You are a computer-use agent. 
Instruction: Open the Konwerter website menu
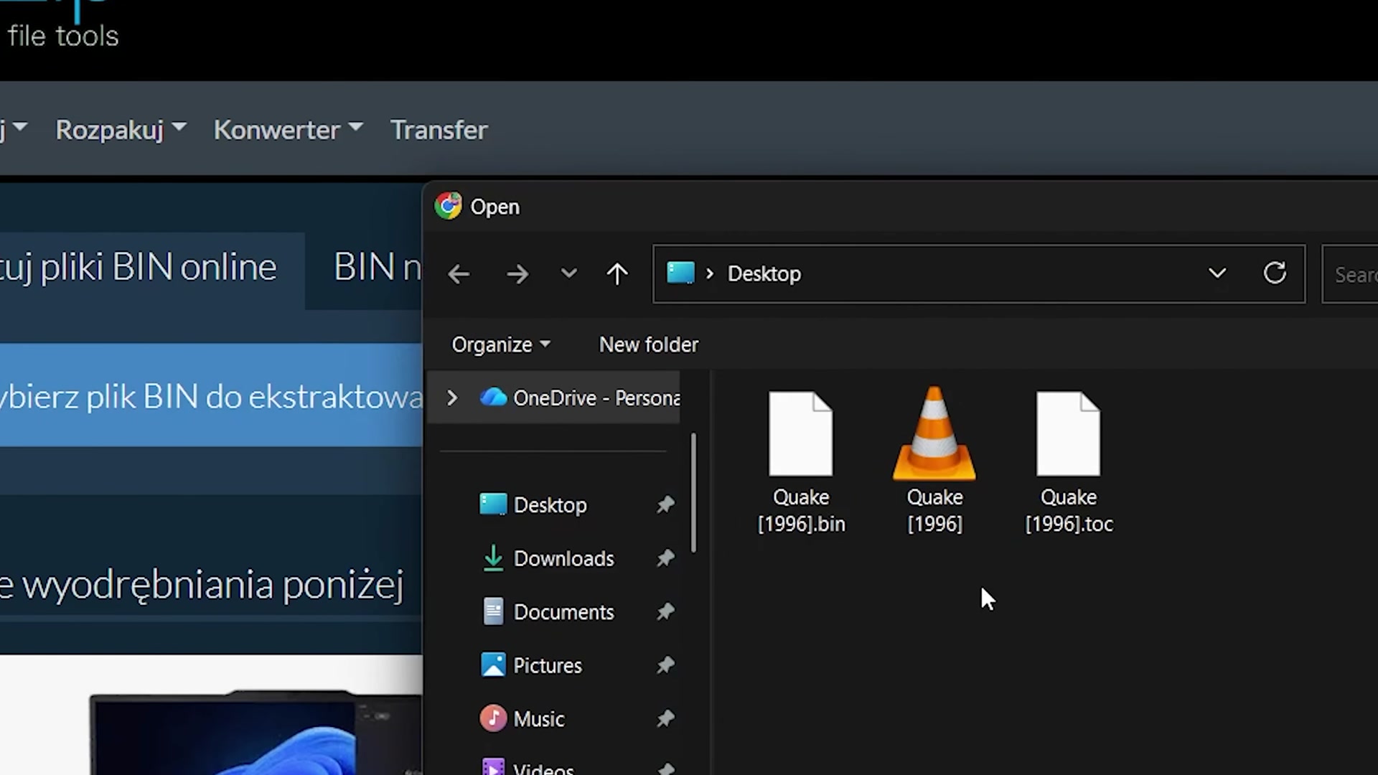pyautogui.click(x=288, y=130)
